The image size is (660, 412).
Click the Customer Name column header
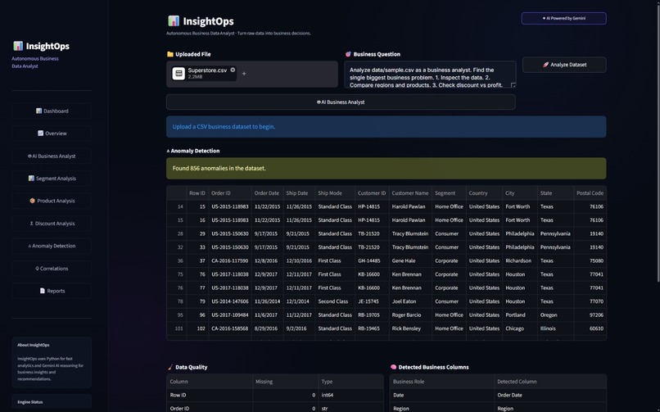pos(410,193)
